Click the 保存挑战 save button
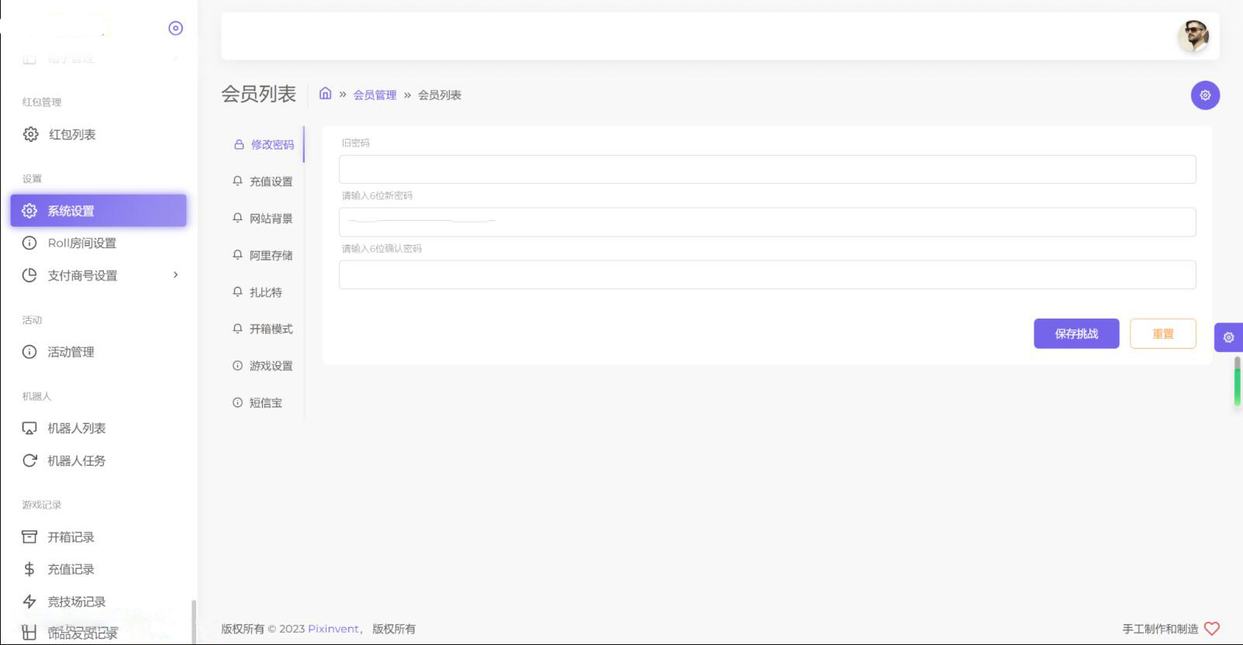Image resolution: width=1243 pixels, height=645 pixels. tap(1076, 333)
